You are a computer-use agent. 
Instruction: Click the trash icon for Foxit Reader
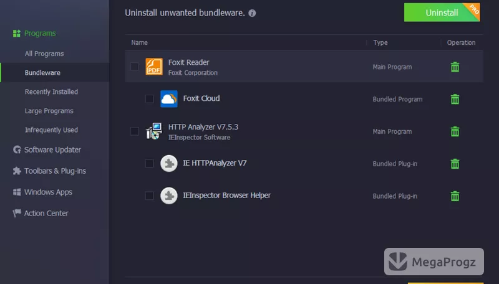[455, 67]
